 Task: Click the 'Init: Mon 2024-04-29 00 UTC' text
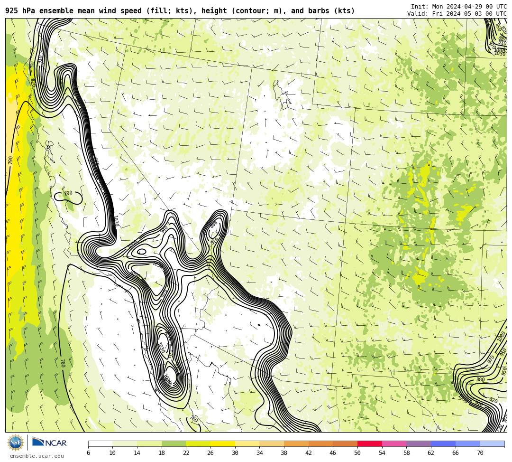[x=459, y=7]
